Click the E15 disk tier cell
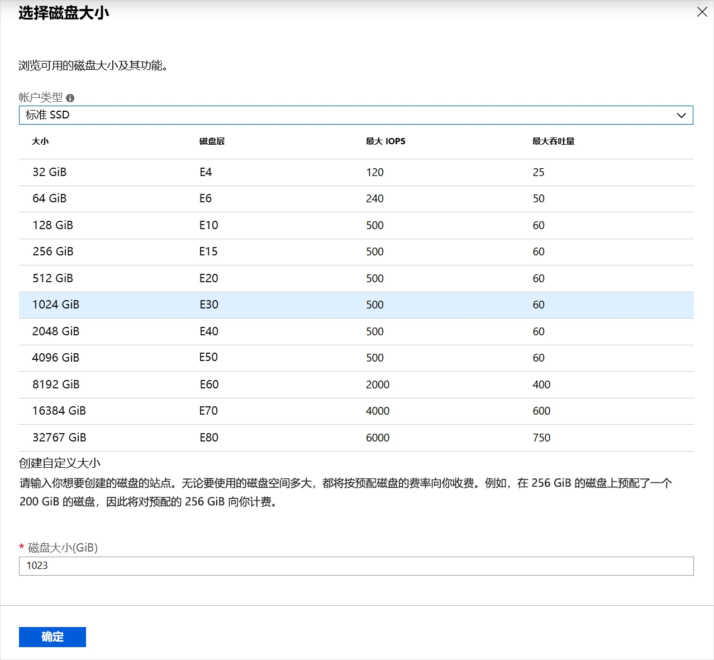Image resolution: width=714 pixels, height=660 pixels. pos(208,251)
